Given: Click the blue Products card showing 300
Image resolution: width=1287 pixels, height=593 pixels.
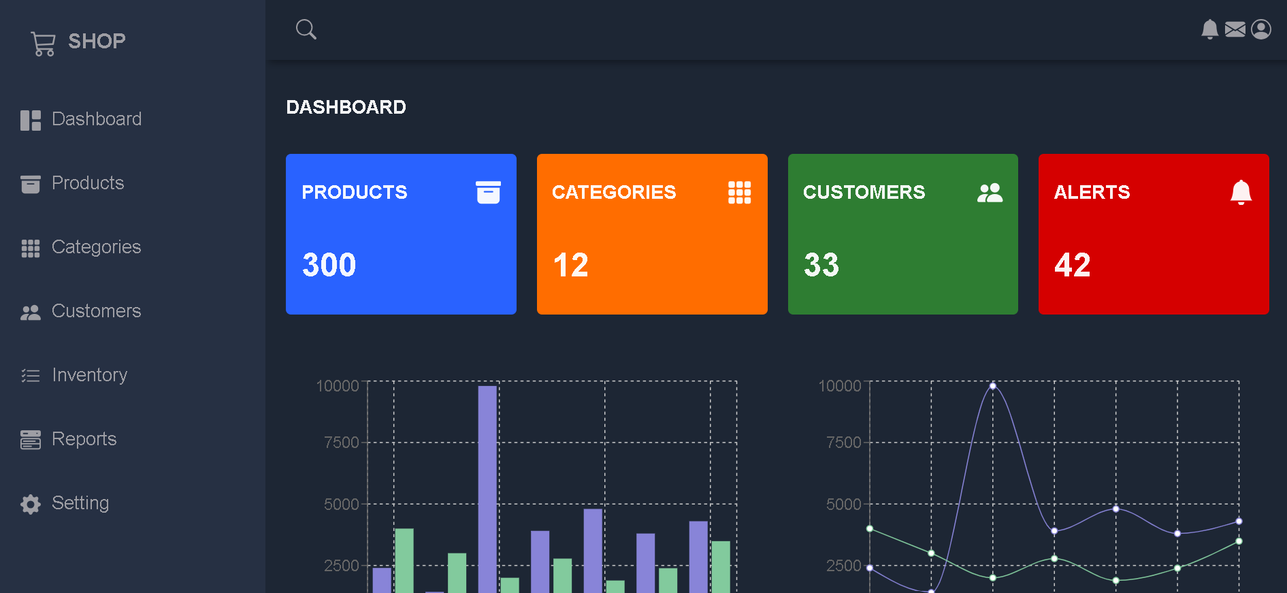Looking at the screenshot, I should (x=401, y=234).
